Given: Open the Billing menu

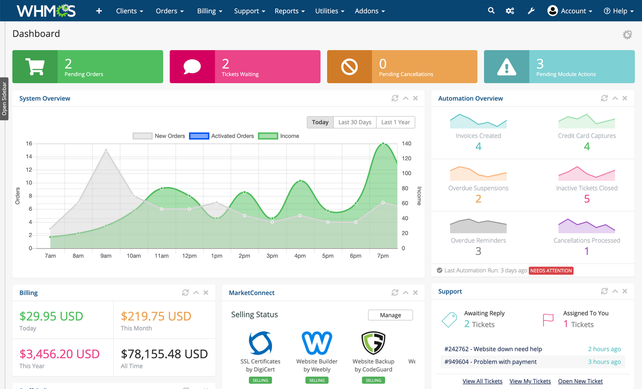Looking at the screenshot, I should point(210,11).
